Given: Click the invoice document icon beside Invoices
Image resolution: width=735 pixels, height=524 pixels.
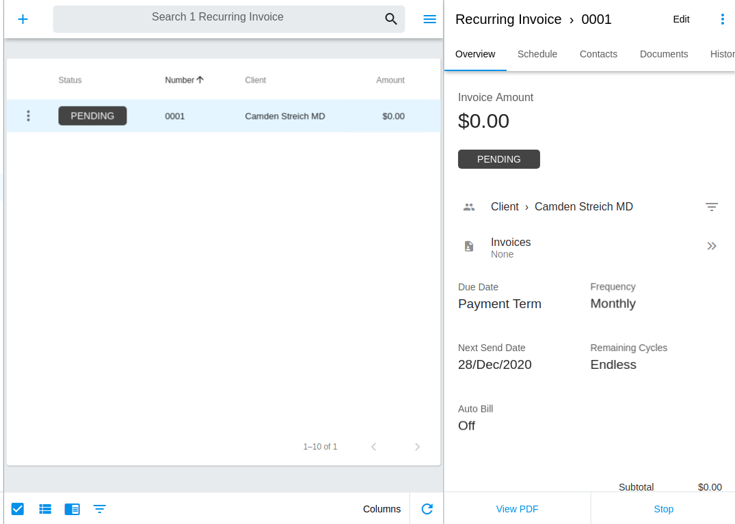Looking at the screenshot, I should [469, 247].
